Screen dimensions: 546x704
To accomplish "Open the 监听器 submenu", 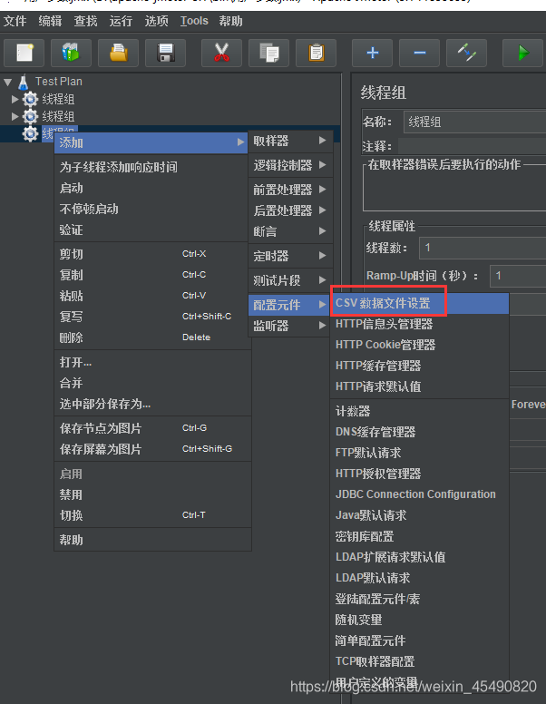I will click(290, 326).
